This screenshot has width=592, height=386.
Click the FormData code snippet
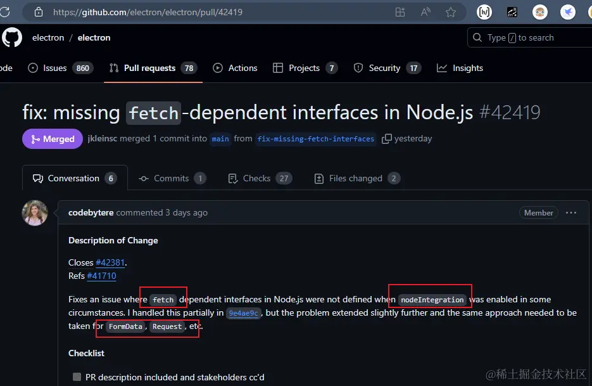[x=125, y=326]
